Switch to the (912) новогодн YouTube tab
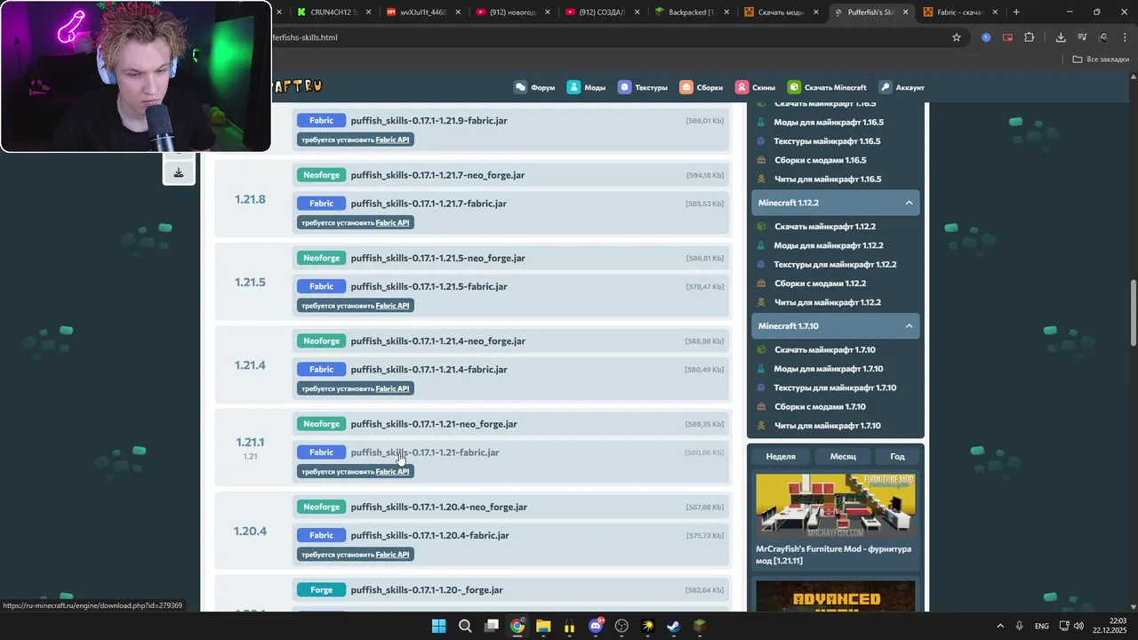Image resolution: width=1138 pixels, height=640 pixels. tap(513, 12)
